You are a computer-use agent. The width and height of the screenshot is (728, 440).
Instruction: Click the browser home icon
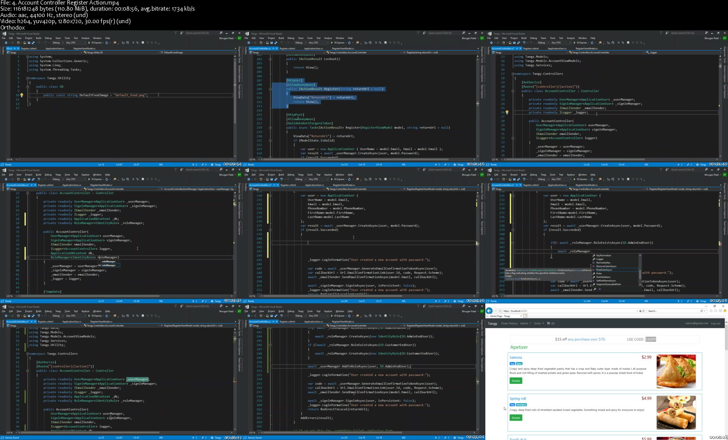[711, 311]
